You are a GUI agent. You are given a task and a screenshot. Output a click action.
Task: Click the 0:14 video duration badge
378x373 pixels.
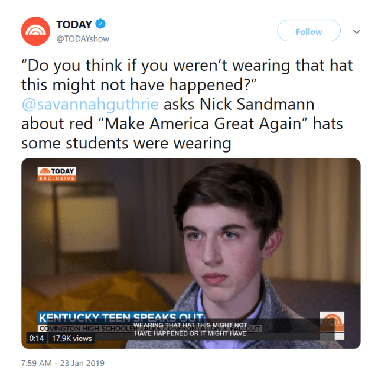pos(37,338)
